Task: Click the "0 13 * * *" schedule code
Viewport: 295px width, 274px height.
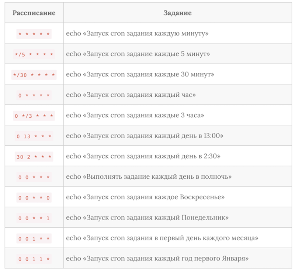Action: pyautogui.click(x=34, y=136)
